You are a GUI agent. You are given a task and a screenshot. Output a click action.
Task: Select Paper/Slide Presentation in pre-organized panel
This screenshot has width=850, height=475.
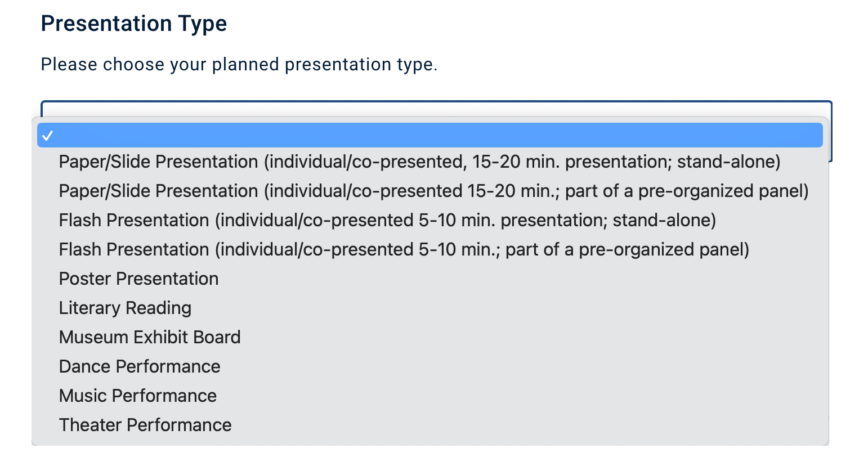(x=433, y=191)
